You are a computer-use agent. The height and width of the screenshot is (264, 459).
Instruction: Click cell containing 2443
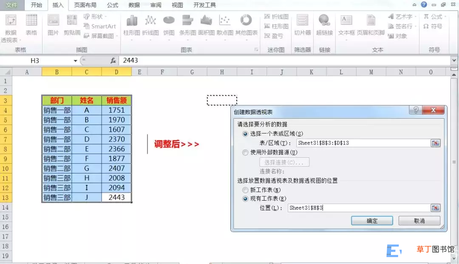click(116, 198)
